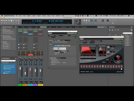Screen dimensions: 134x101
Task: Open the Melodic Pattern dropdown
Action: pyautogui.click(x=61, y=58)
